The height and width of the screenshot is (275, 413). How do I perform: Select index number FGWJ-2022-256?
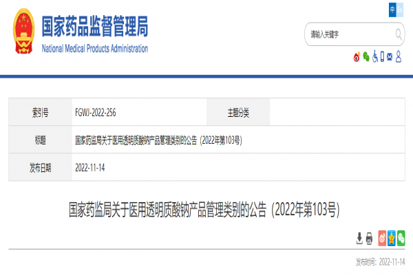pyautogui.click(x=96, y=113)
